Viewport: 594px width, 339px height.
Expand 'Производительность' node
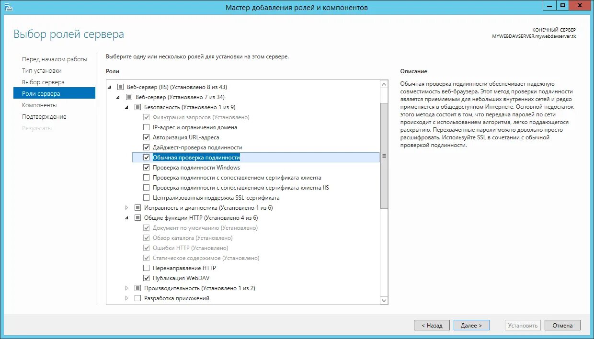(x=127, y=288)
